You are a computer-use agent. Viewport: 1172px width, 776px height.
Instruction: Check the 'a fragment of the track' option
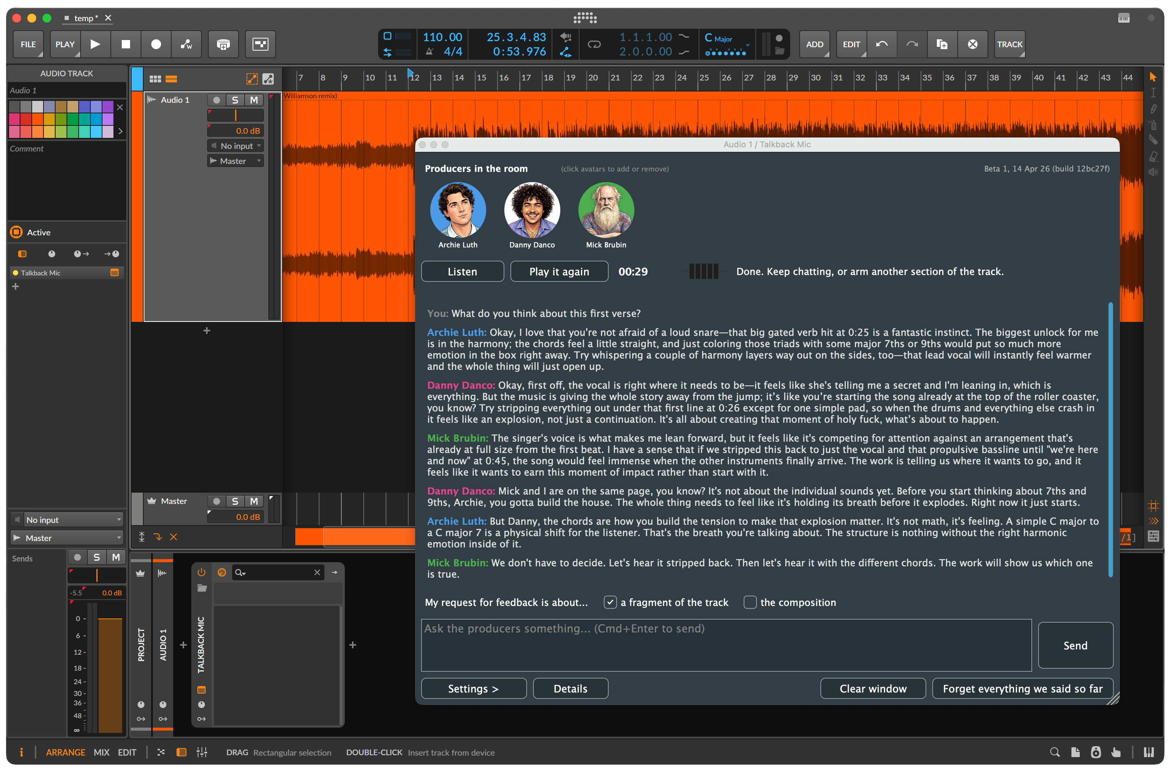(x=610, y=602)
